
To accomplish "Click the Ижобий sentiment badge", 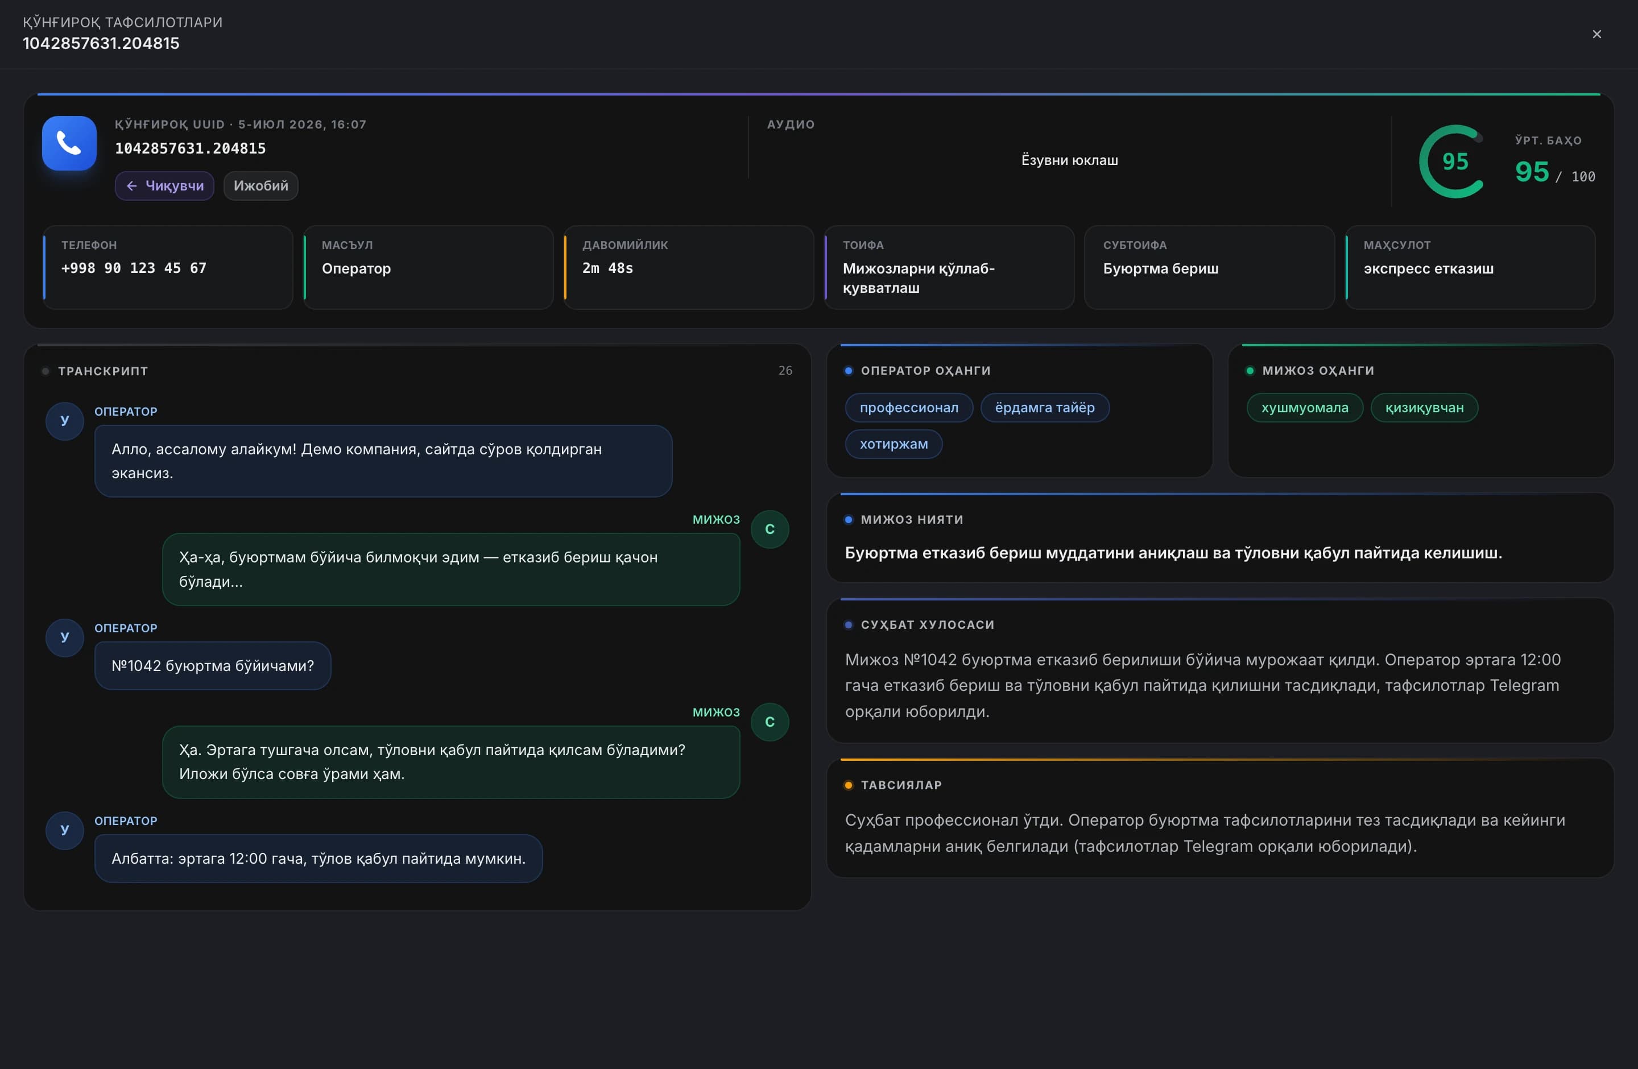I will (x=261, y=186).
